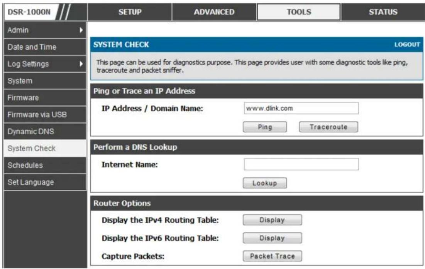Screen dimensions: 425x269
Task: Display the IPv4 Routing Table
Action: 272,220
